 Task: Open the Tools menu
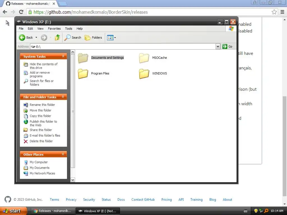point(69,29)
